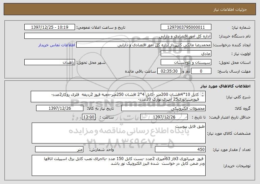Click the شهر محل تحویل label
This screenshot has height=184, width=260.
pos(91,62)
